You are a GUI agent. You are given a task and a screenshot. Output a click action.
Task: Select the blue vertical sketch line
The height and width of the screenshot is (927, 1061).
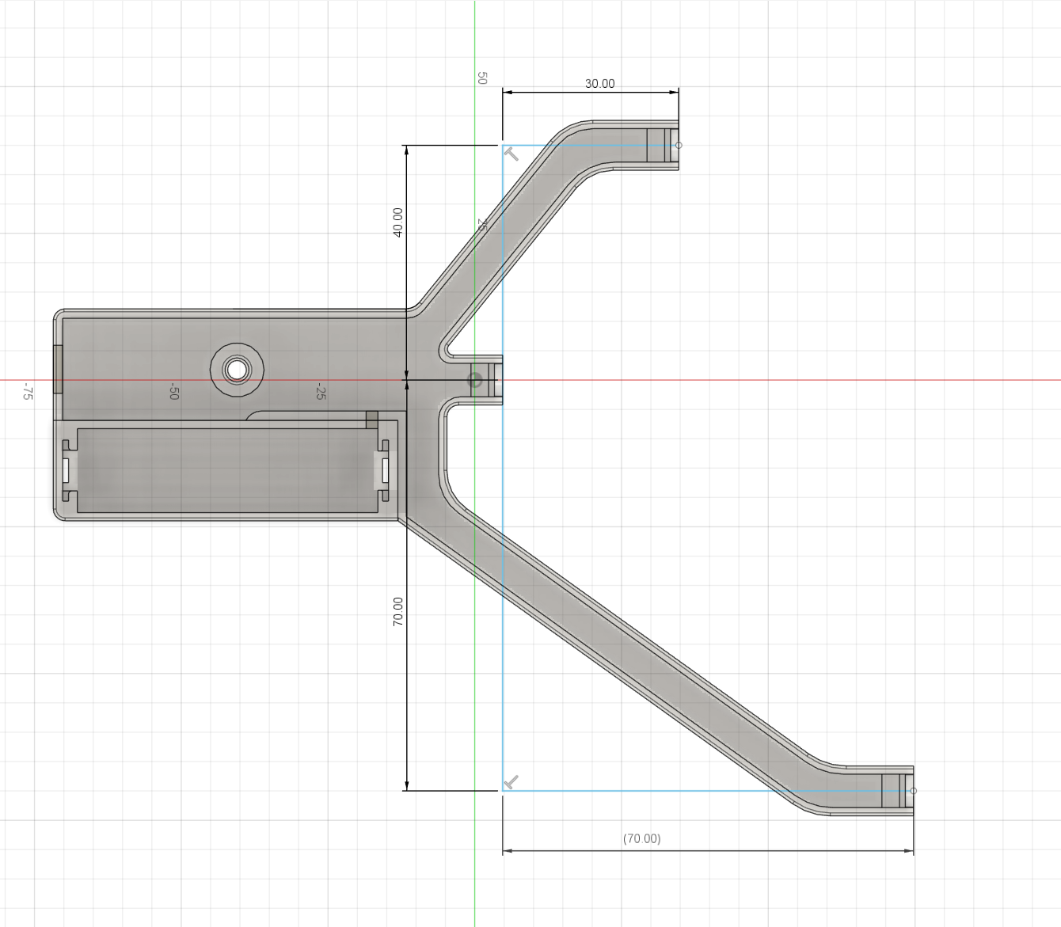click(503, 467)
